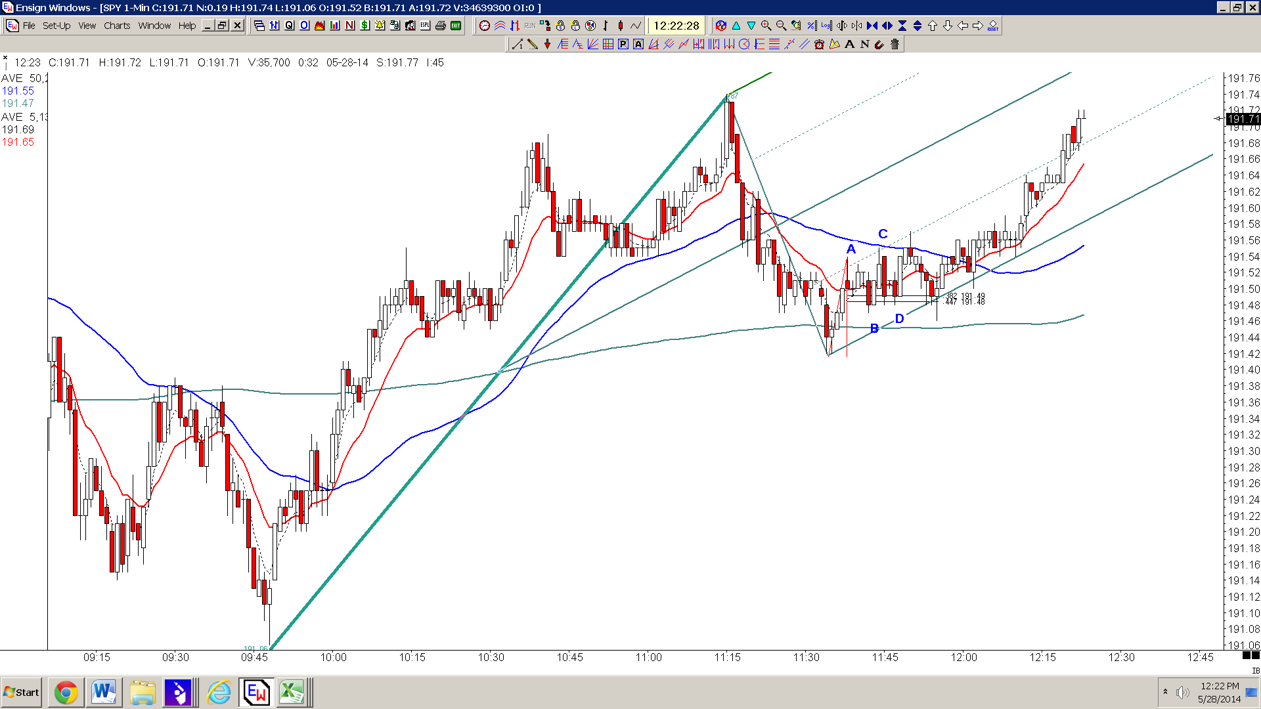
Task: Click the red N news icon
Action: click(350, 26)
